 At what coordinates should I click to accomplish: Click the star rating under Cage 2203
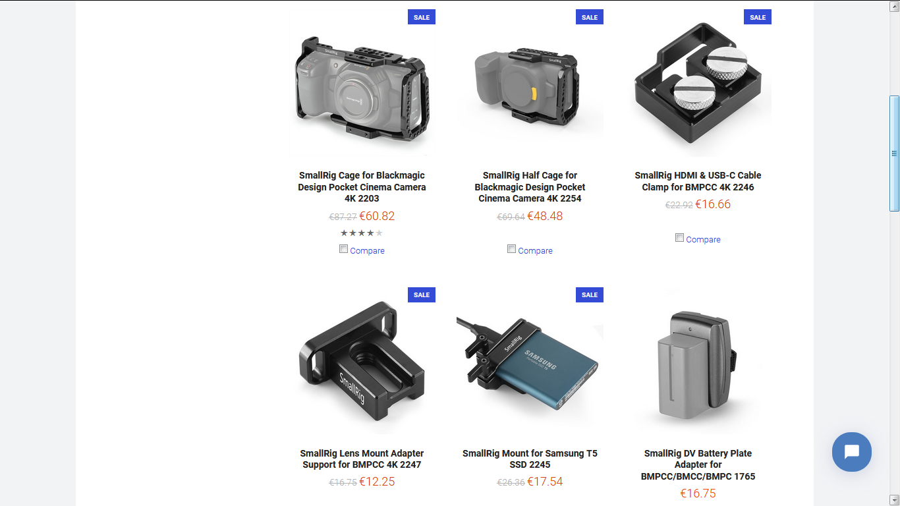pos(362,233)
